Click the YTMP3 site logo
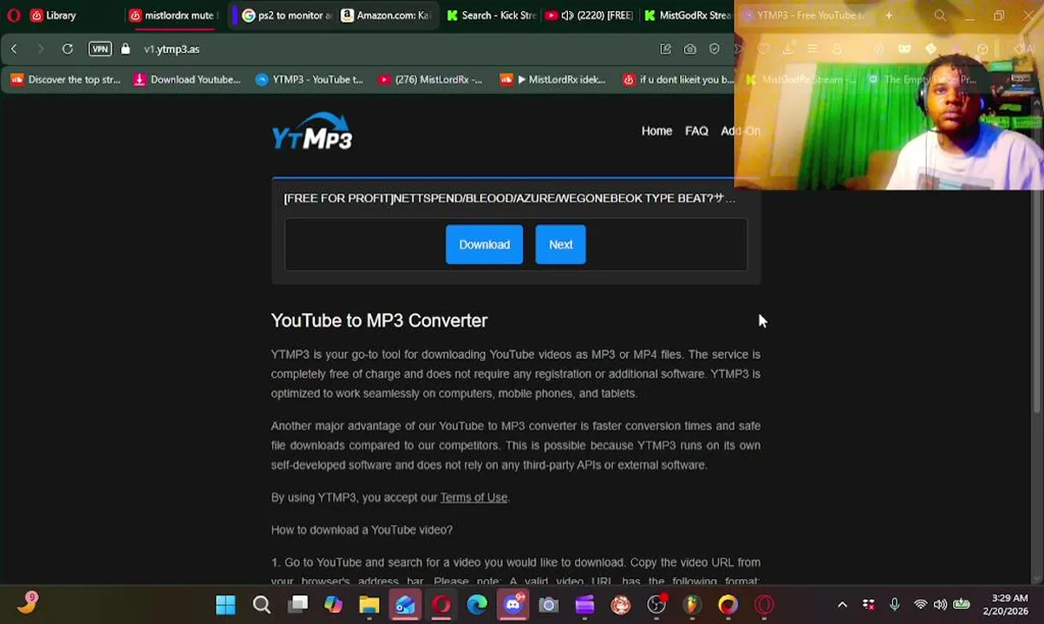 312,132
